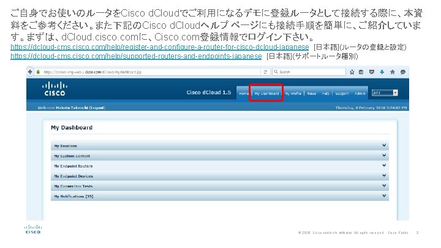
Task: Expand the My Endpoint Routers section chevron
Action: (x=384, y=165)
